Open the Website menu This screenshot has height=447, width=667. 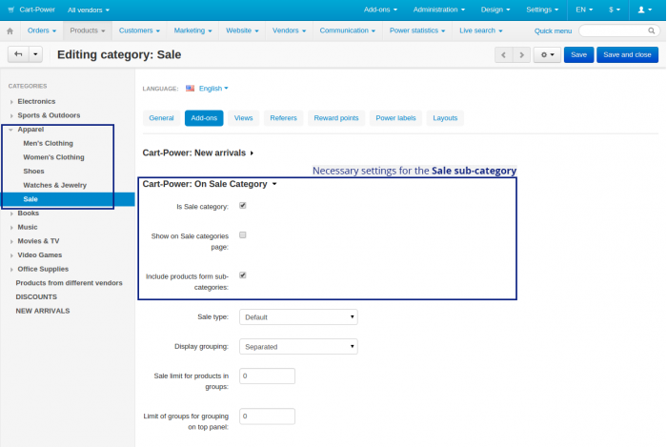point(242,30)
